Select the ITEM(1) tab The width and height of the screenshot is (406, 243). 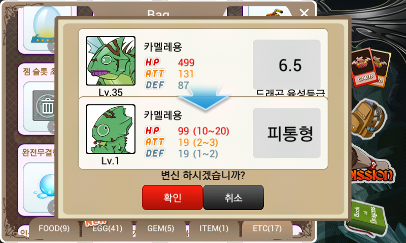tap(214, 228)
